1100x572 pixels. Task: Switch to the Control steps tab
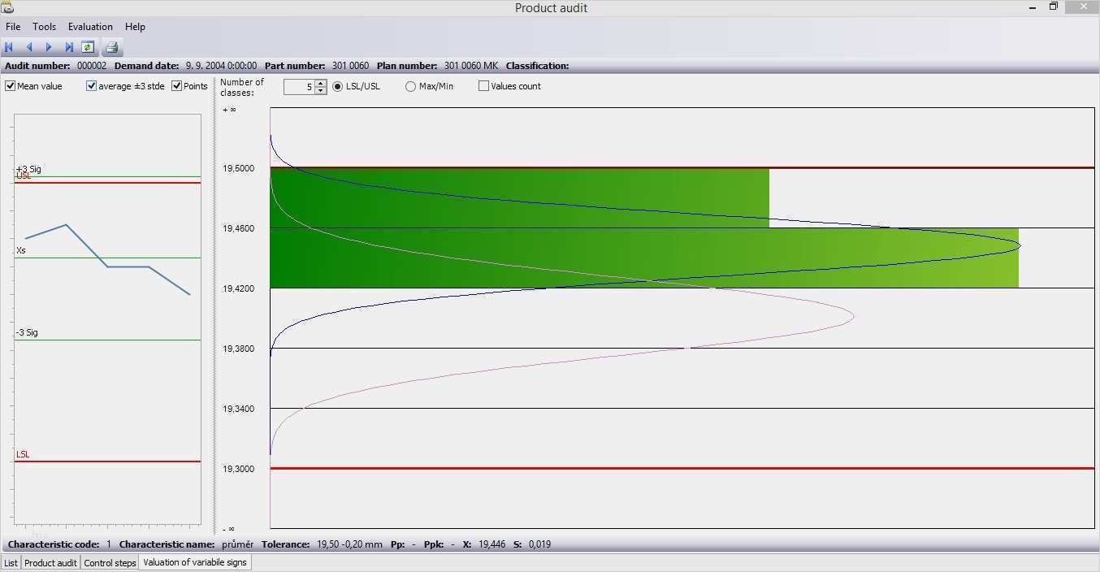point(110,562)
